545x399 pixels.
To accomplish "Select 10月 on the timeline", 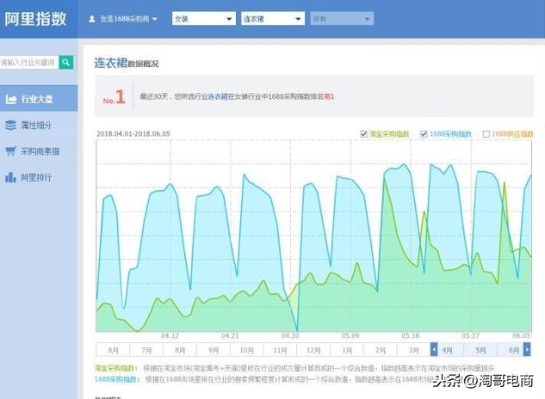I will coord(247,350).
